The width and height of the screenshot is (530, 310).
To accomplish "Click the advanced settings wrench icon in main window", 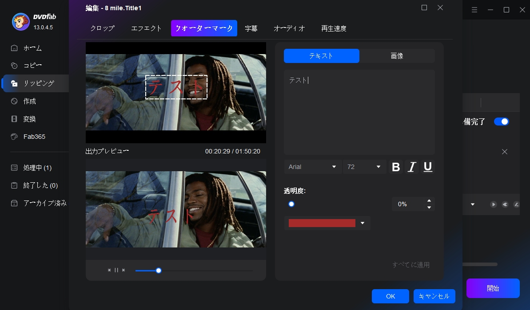I will 505,204.
